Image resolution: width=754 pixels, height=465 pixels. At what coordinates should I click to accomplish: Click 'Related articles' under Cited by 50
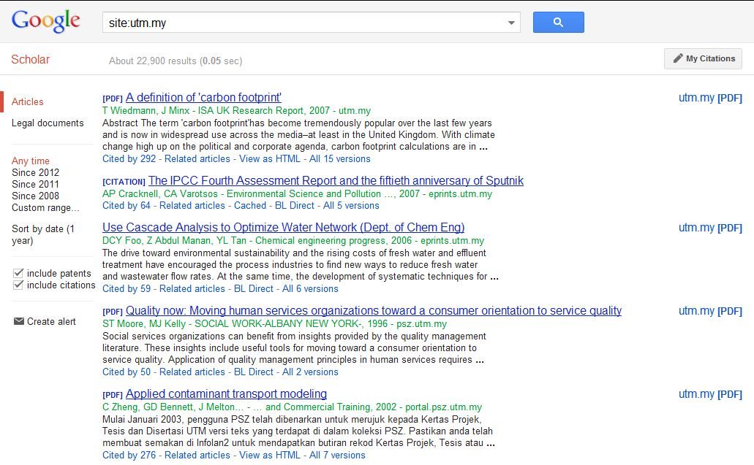point(192,372)
